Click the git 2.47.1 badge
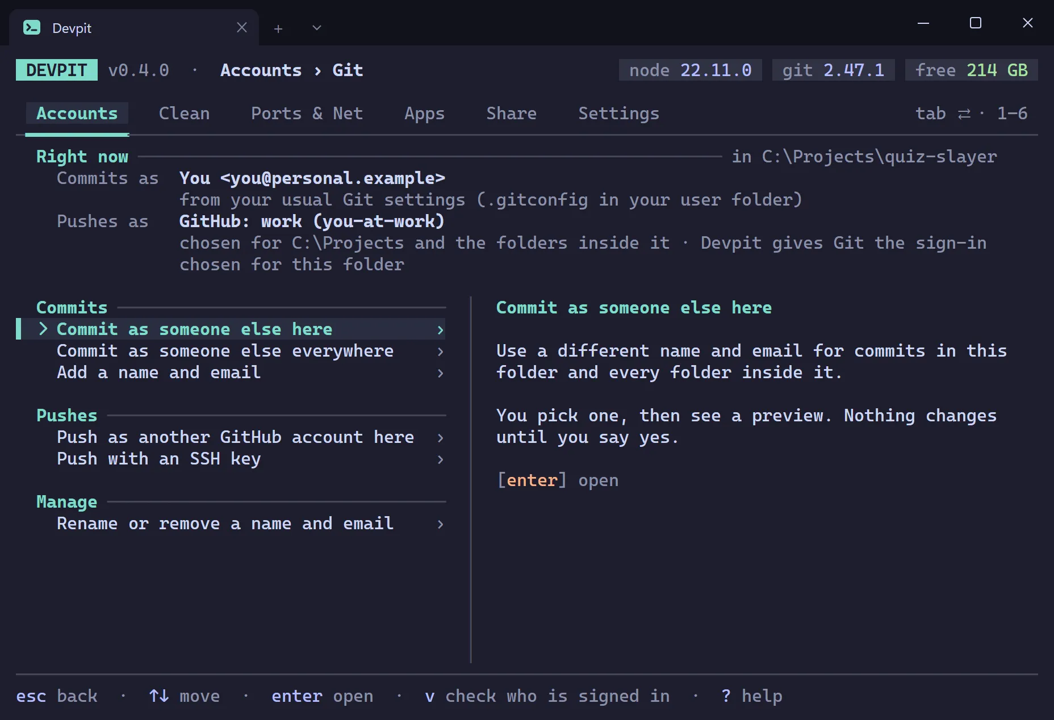 point(834,70)
